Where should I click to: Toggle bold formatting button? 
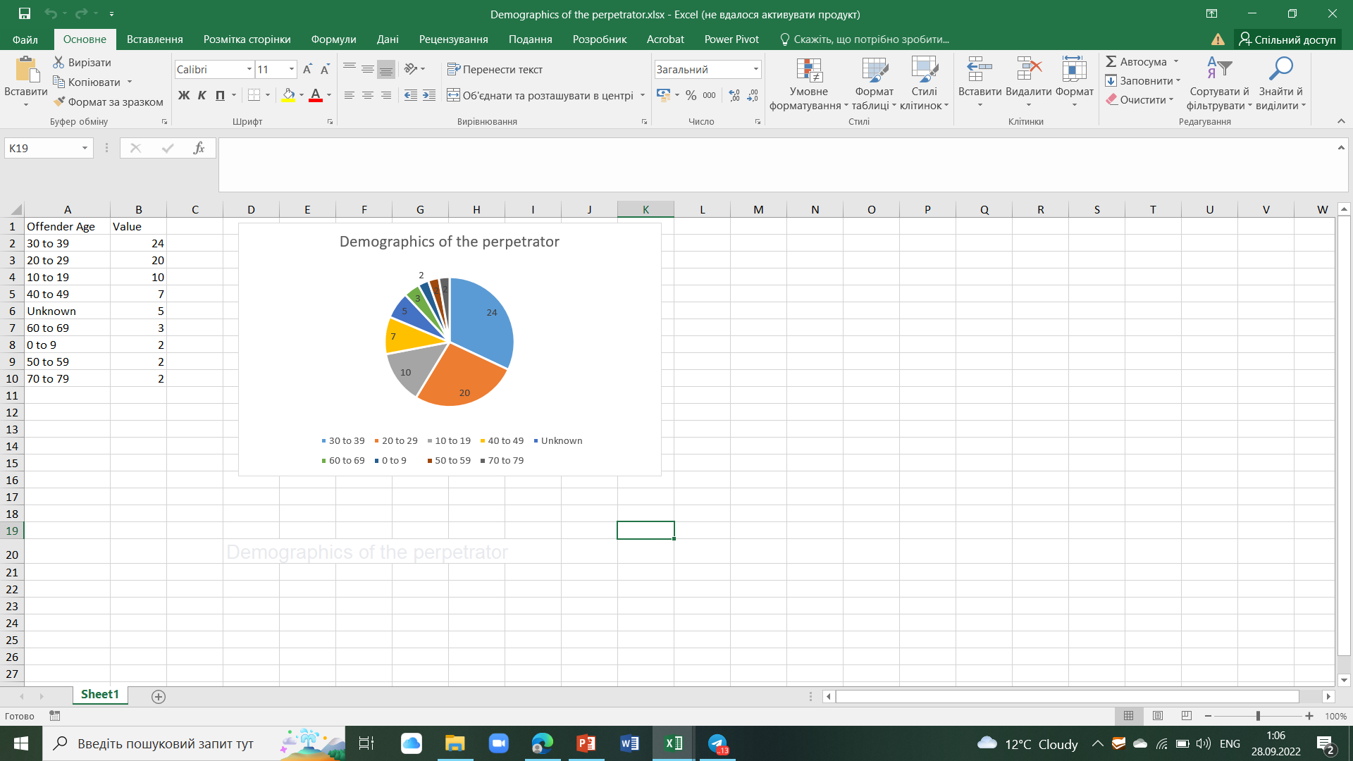click(184, 95)
